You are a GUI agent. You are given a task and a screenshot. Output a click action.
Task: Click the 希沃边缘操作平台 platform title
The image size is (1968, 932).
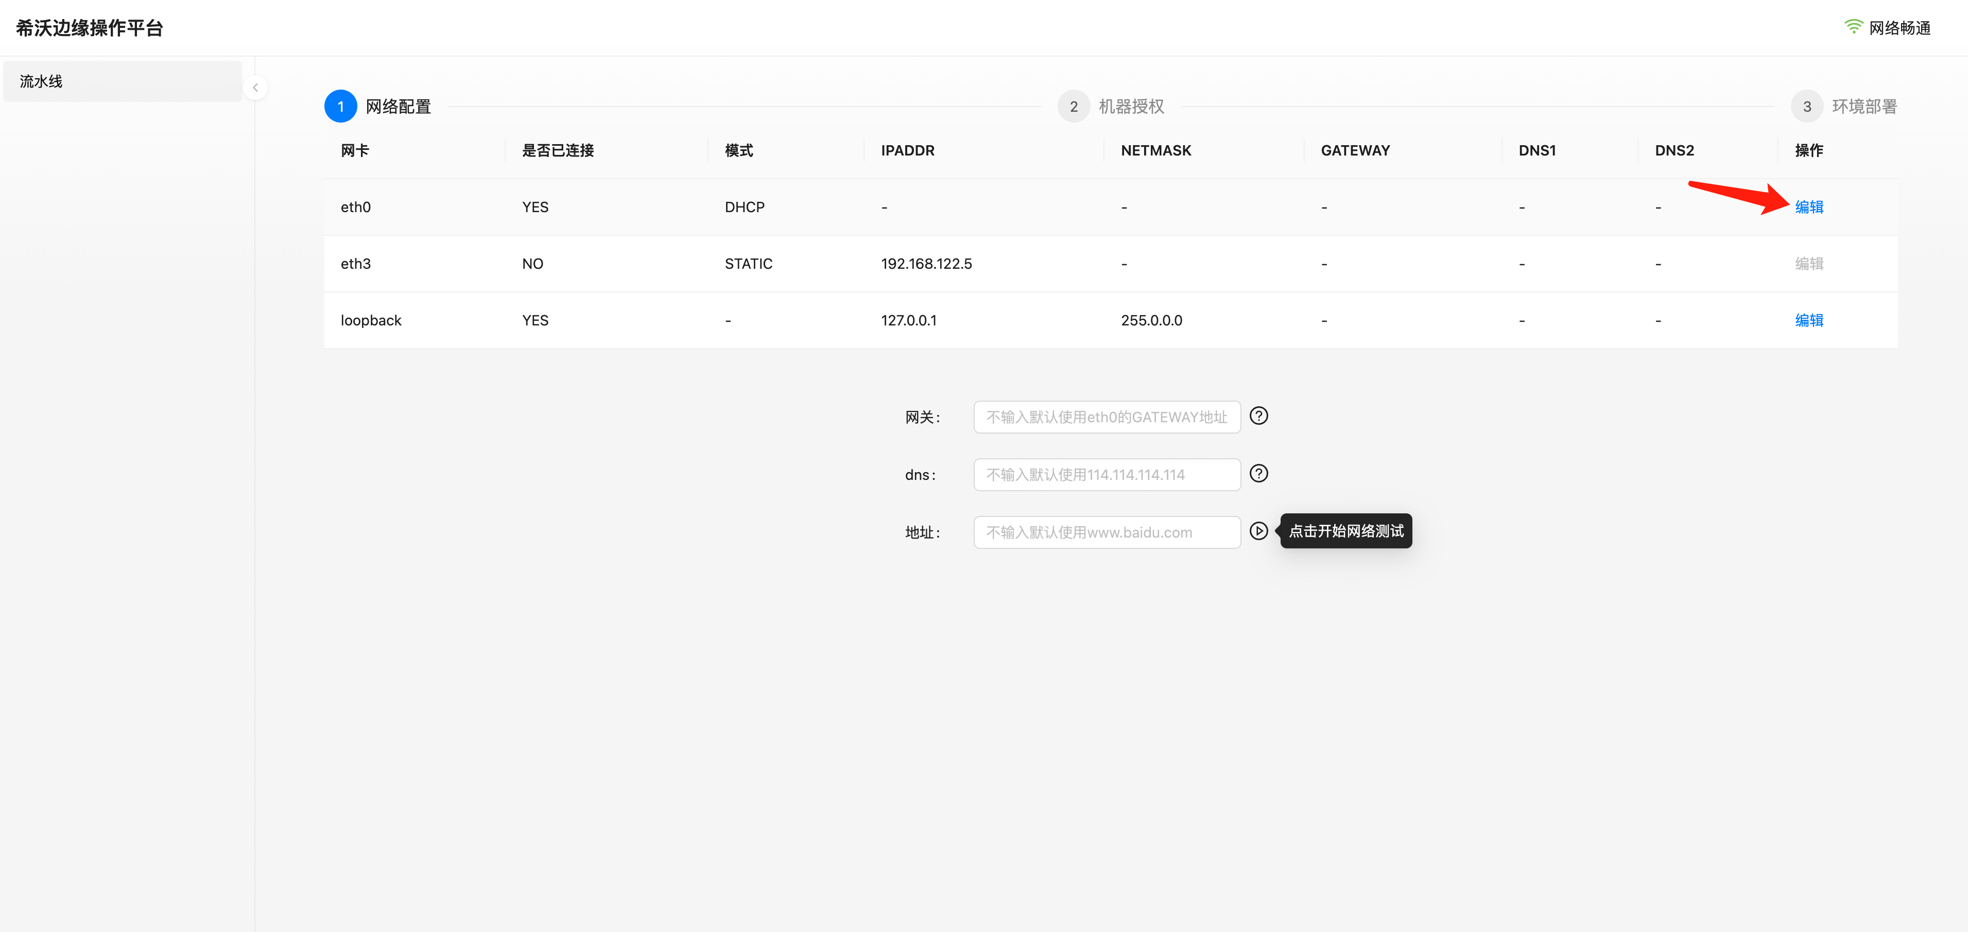pos(90,28)
